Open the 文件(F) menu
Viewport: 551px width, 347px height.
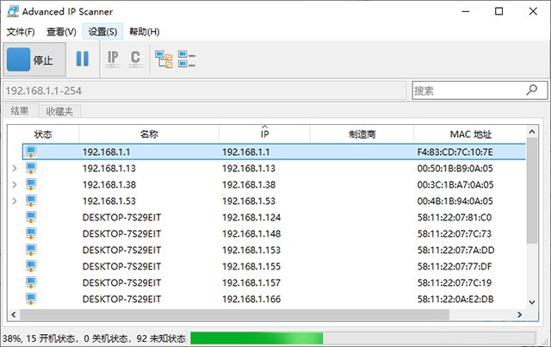tap(21, 32)
